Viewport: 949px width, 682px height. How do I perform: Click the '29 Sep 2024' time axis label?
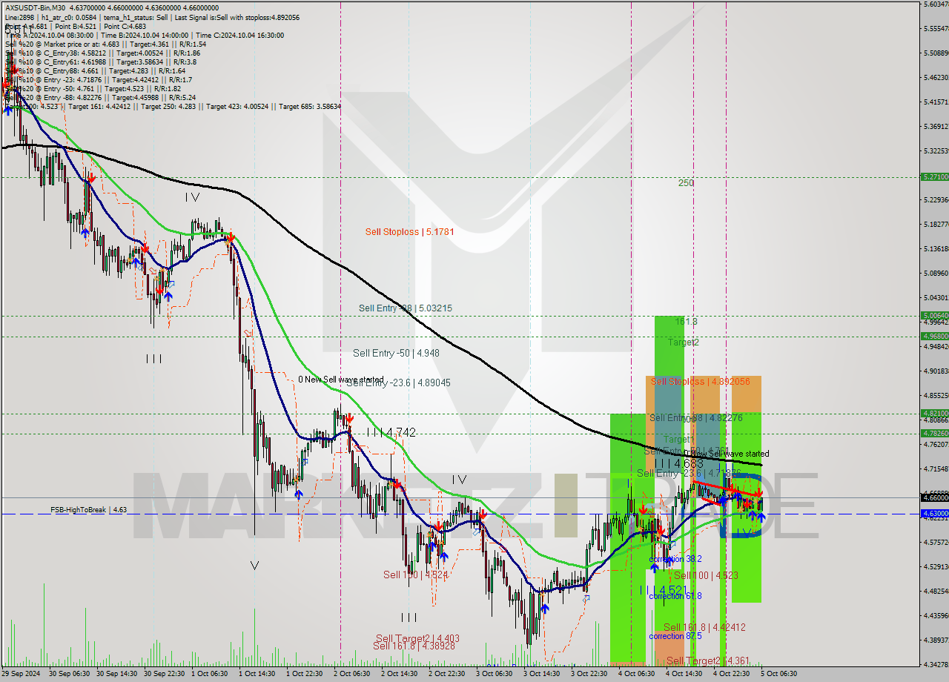pos(20,674)
